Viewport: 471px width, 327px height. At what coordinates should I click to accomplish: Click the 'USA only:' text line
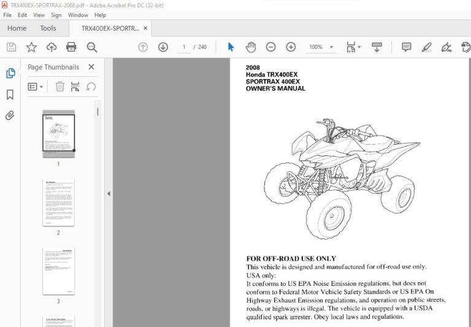[x=261, y=275]
